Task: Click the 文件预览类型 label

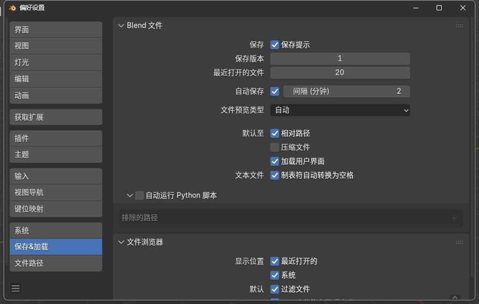Action: pos(242,110)
